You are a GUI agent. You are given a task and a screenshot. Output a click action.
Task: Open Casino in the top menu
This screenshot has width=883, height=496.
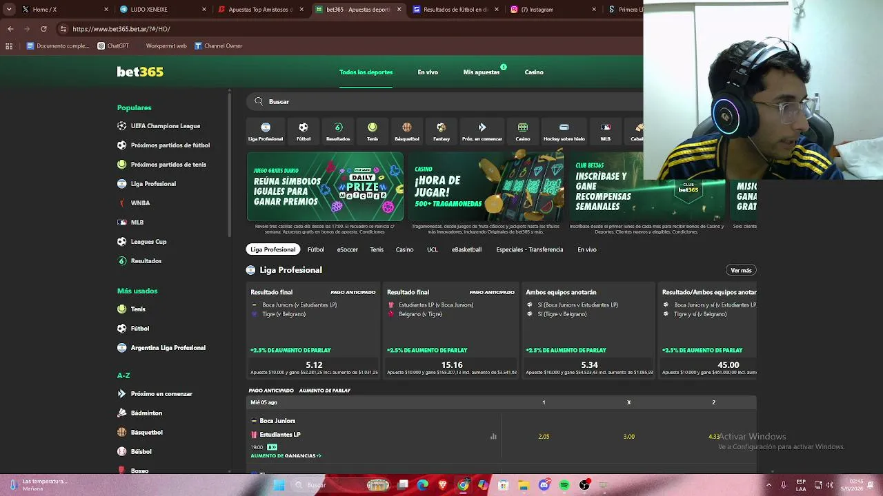[534, 72]
